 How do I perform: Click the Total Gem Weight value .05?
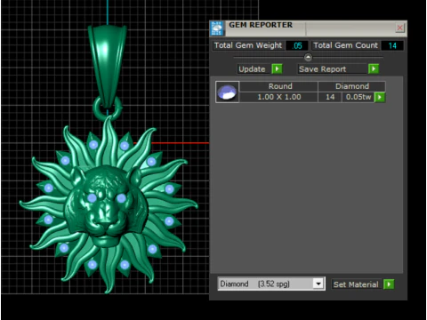296,45
